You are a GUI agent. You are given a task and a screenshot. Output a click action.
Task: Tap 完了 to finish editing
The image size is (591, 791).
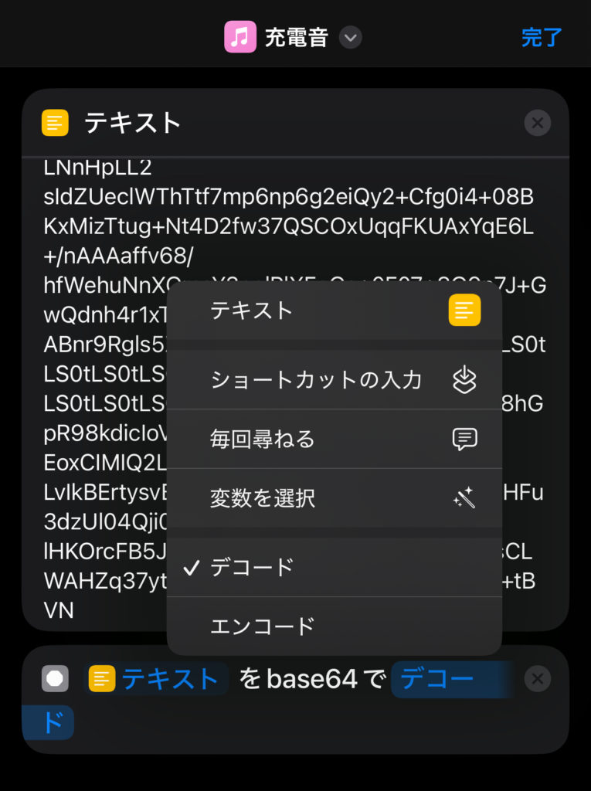tap(541, 37)
